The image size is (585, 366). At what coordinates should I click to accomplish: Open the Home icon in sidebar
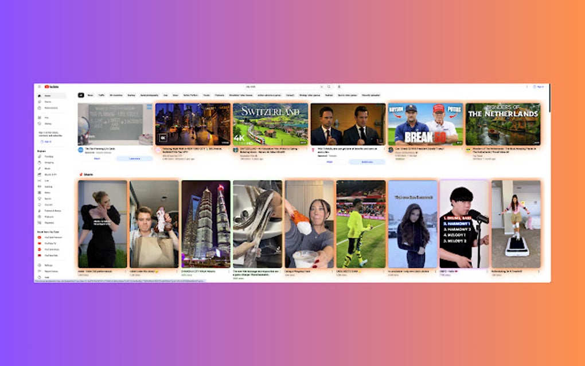click(40, 96)
